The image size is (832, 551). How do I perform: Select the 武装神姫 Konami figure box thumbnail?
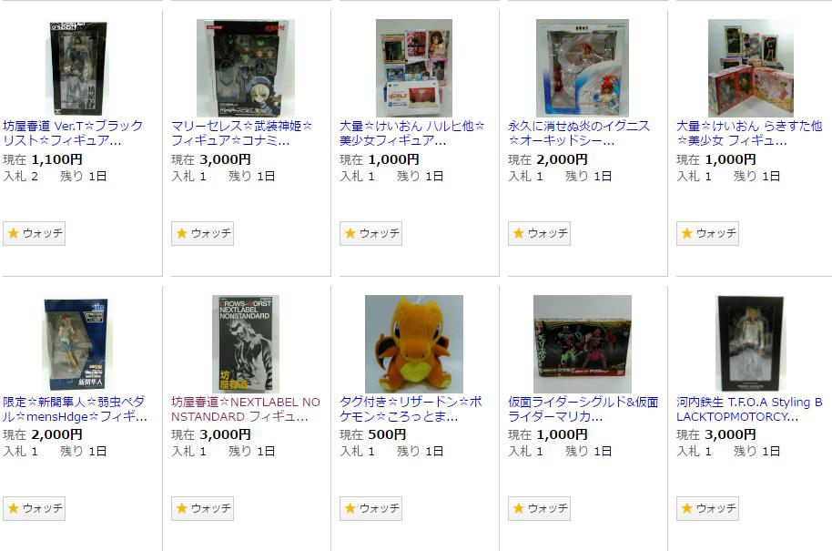246,68
